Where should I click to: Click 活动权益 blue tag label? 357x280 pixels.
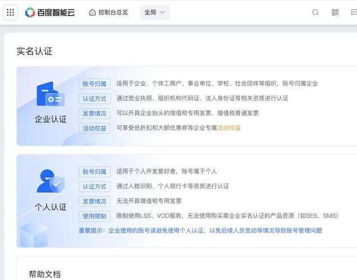click(x=95, y=128)
